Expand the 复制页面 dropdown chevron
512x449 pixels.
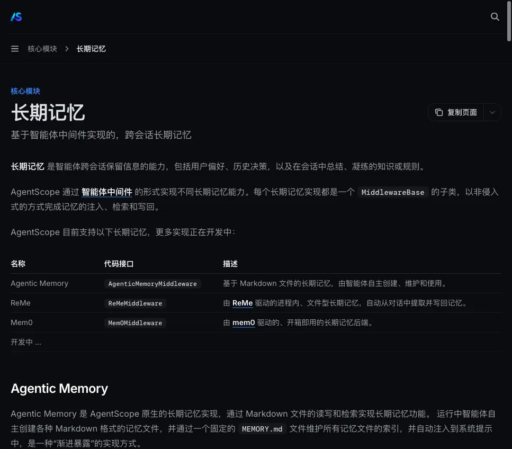pos(492,112)
